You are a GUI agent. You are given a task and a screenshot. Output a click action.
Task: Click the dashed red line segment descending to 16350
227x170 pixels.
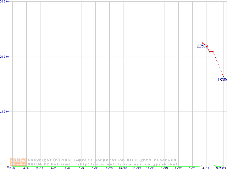[218, 64]
